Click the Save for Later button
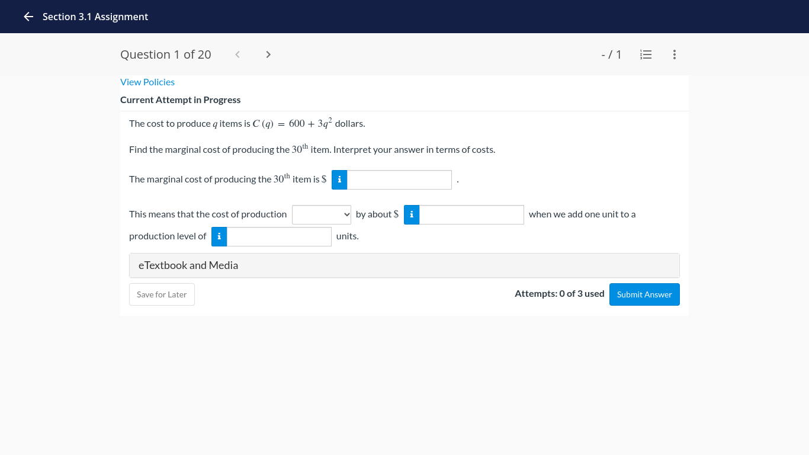Image resolution: width=809 pixels, height=455 pixels. [x=162, y=294]
